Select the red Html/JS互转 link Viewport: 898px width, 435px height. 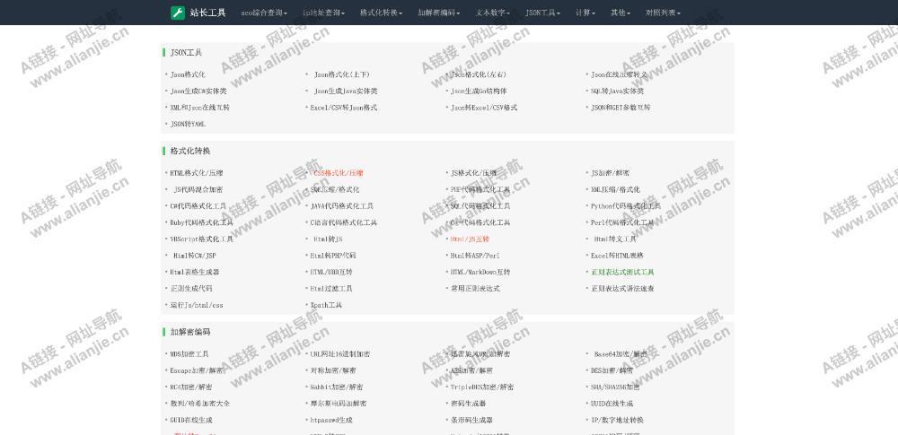(x=470, y=239)
